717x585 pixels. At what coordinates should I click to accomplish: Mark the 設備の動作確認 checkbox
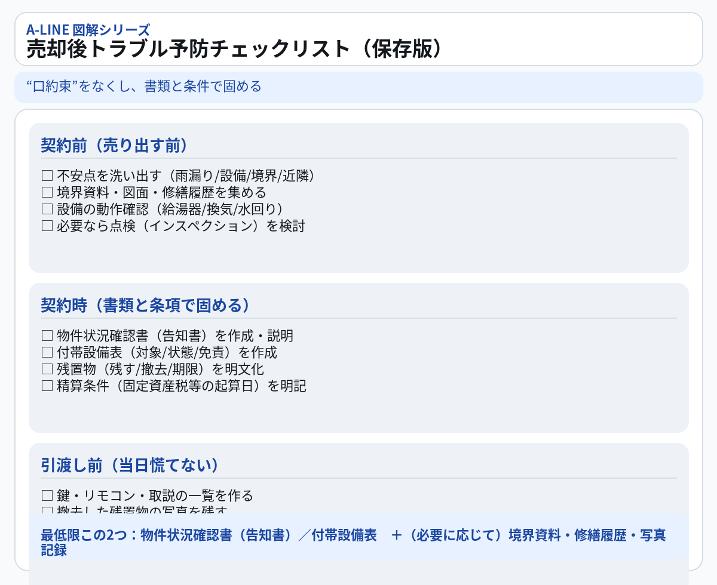47,210
